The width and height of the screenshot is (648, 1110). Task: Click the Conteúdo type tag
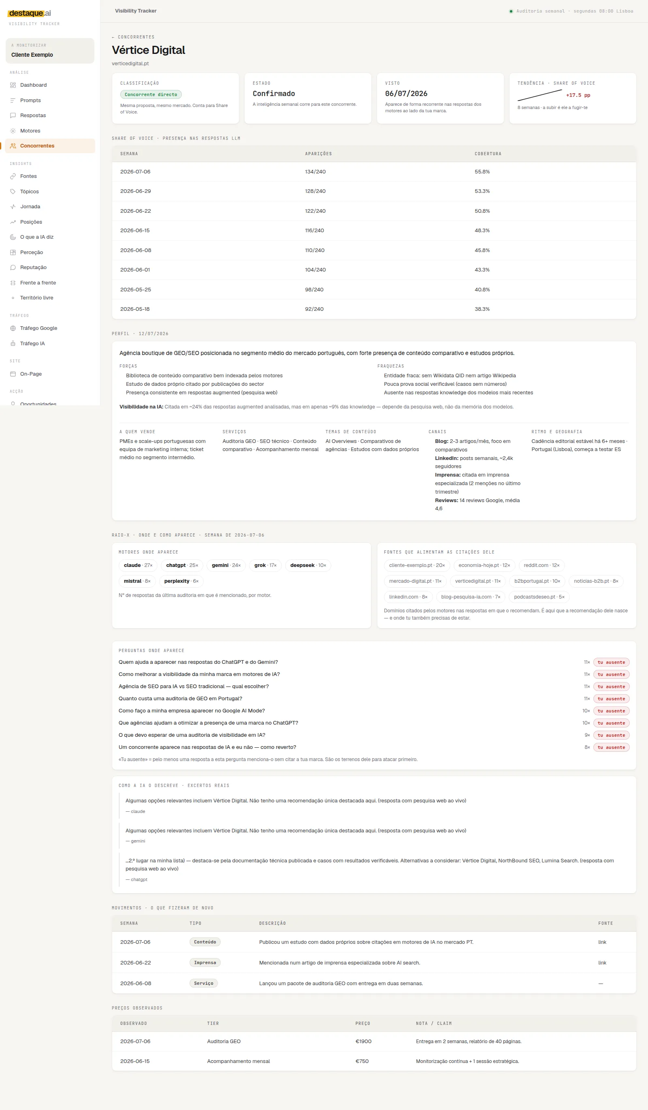point(205,942)
